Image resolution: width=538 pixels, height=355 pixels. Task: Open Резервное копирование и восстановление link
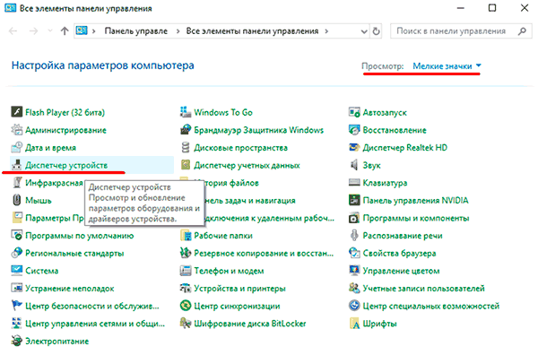[x=264, y=253]
